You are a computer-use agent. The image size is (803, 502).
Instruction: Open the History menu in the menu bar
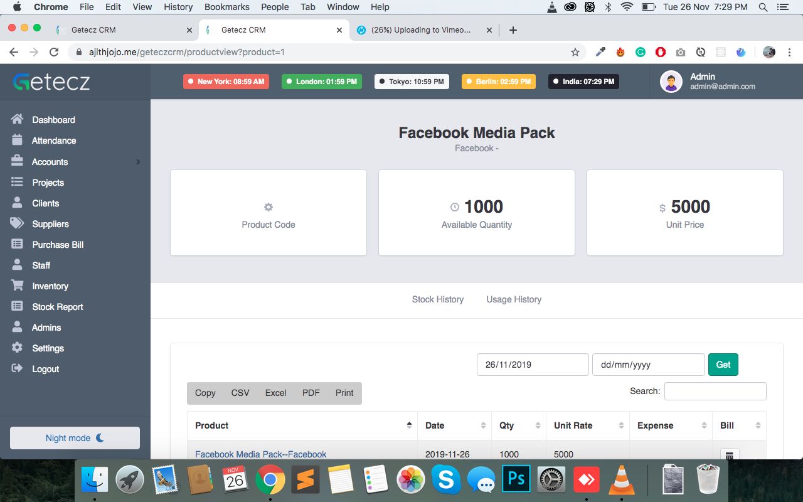click(x=178, y=7)
